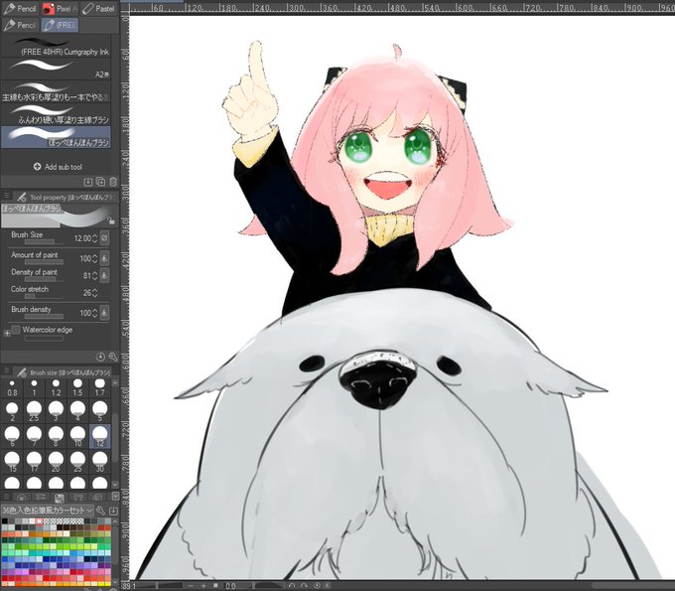Click the Tool property tab title
Image resolution: width=675 pixels, height=591 pixels.
coord(65,198)
